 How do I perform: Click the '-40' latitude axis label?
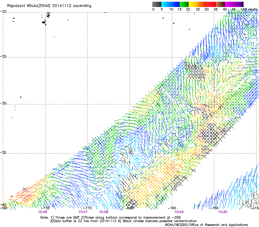[x=3, y=205]
